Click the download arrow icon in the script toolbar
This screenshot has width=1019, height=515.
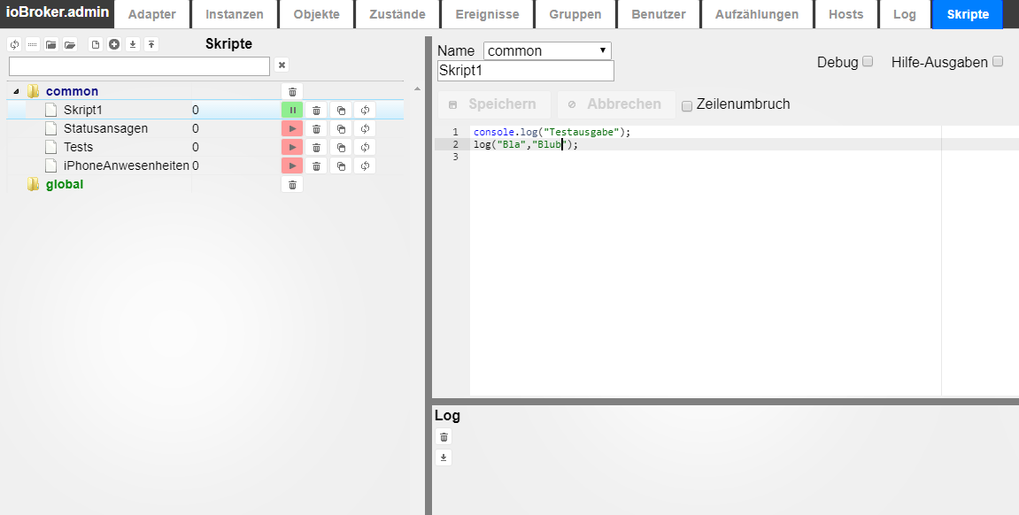coord(133,44)
